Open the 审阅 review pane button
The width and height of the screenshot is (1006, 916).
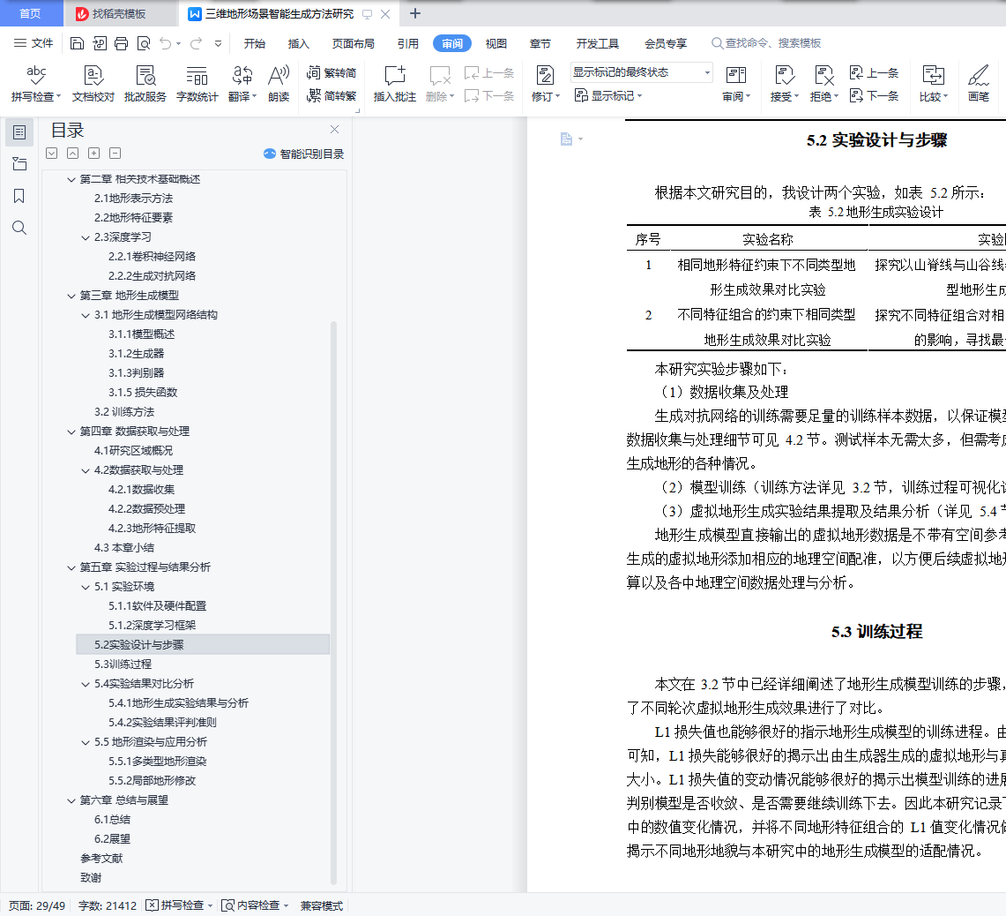pos(736,84)
